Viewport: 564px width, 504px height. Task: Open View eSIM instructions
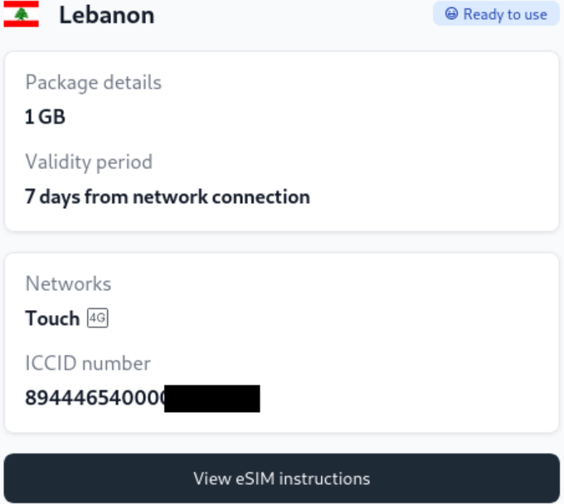point(282,478)
